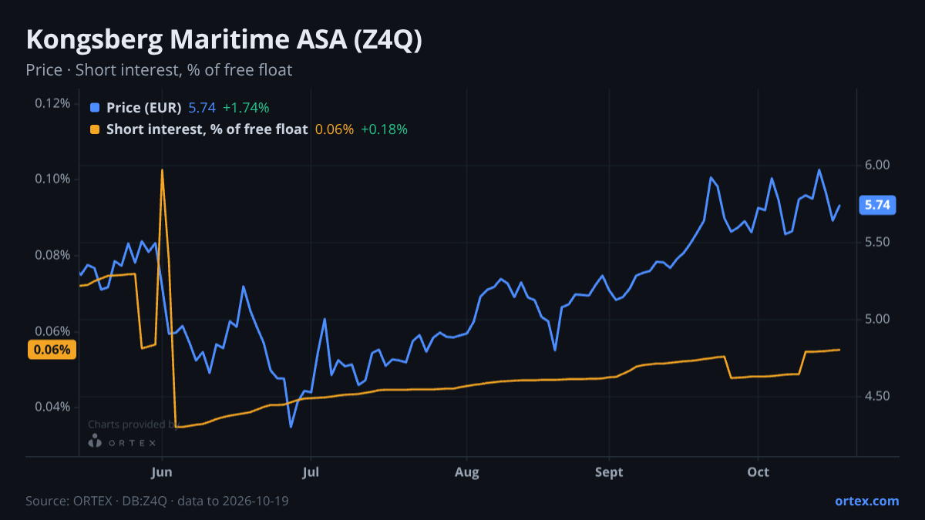Click the 0.04% left axis label
The width and height of the screenshot is (925, 520).
point(52,407)
